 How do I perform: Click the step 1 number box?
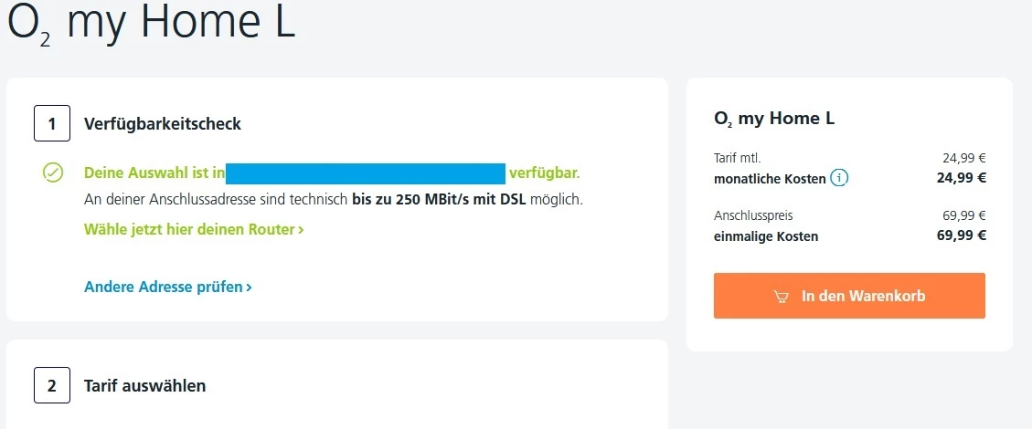[x=52, y=124]
